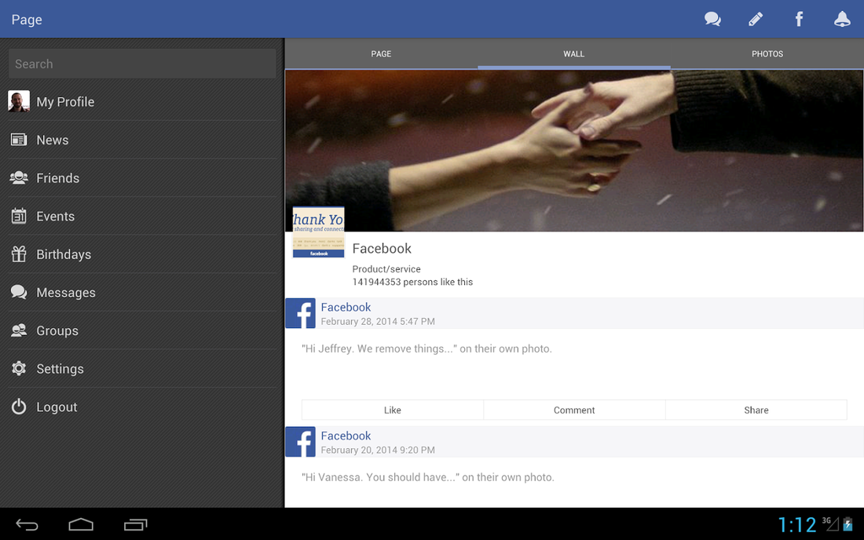
Task: Open My Profile from the sidebar
Action: click(x=142, y=102)
